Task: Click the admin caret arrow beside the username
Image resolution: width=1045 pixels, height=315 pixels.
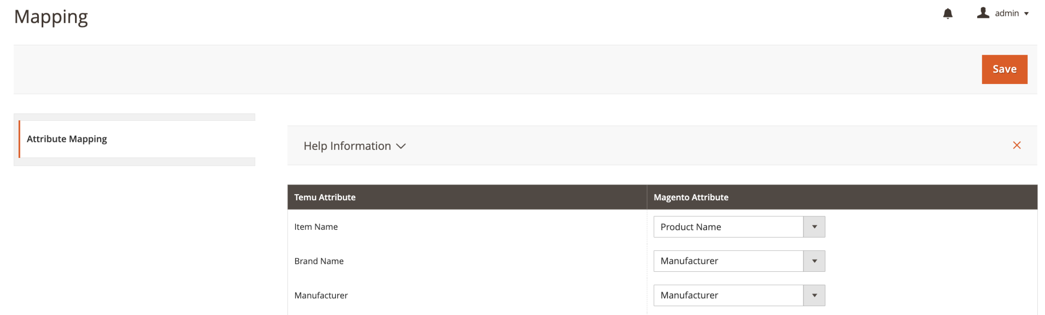Action: tap(1027, 13)
